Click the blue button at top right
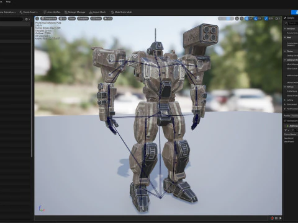The height and width of the screenshot is (223, 298). point(294,12)
